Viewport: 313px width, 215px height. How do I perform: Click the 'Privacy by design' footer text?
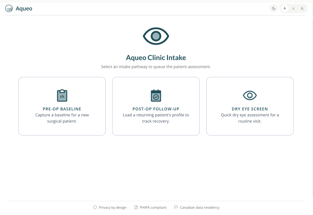pyautogui.click(x=113, y=207)
